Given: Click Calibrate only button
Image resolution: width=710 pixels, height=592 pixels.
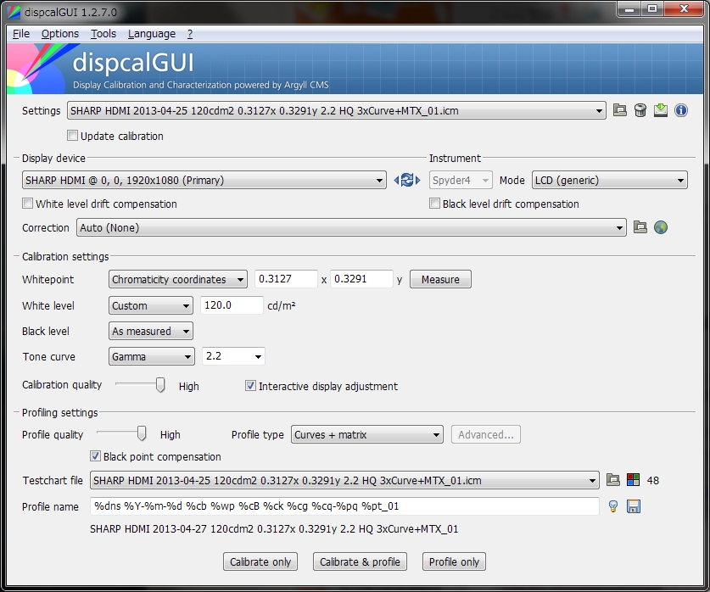Looking at the screenshot, I should (x=260, y=561).
